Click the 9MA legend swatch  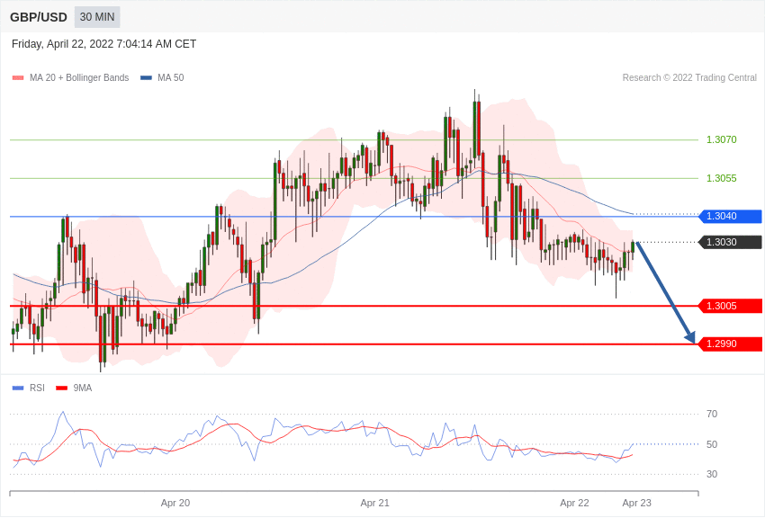[x=62, y=388]
